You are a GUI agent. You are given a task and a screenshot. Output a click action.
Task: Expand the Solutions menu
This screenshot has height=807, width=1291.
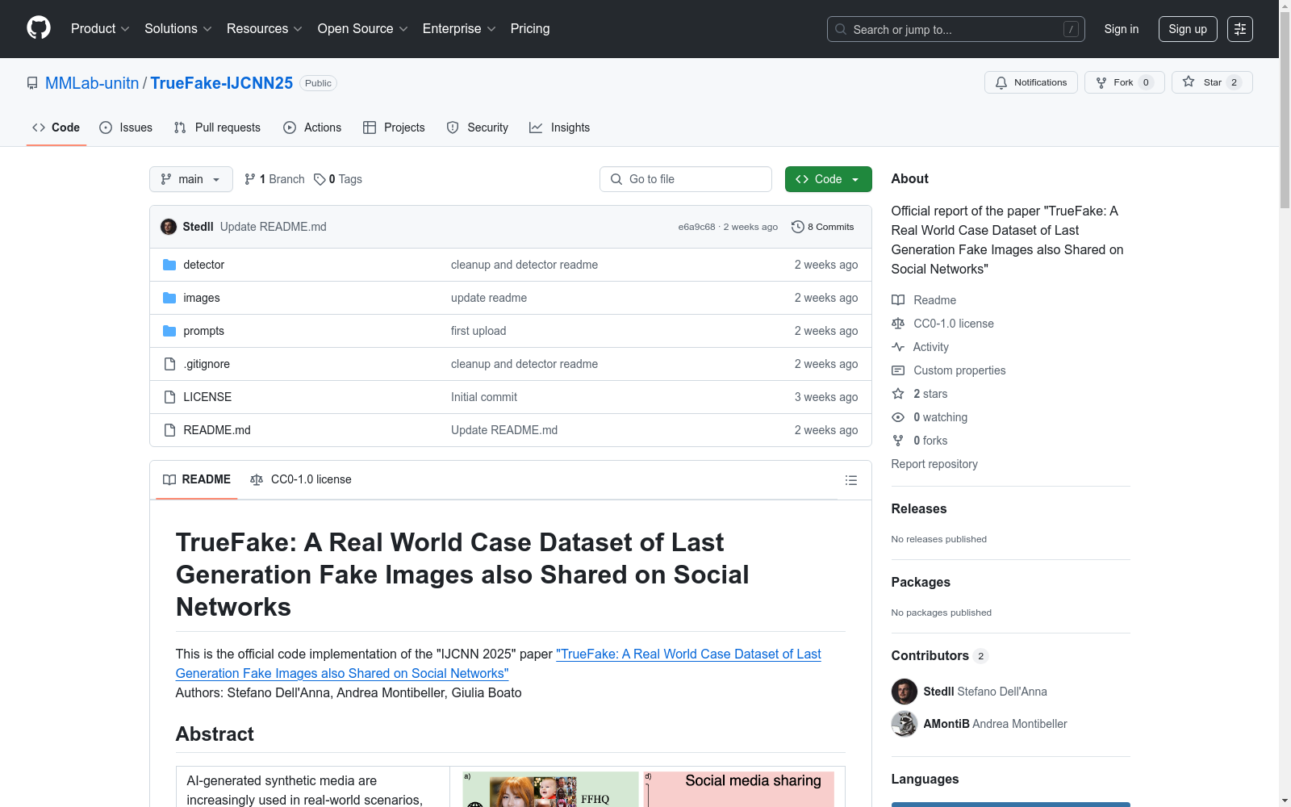178,29
